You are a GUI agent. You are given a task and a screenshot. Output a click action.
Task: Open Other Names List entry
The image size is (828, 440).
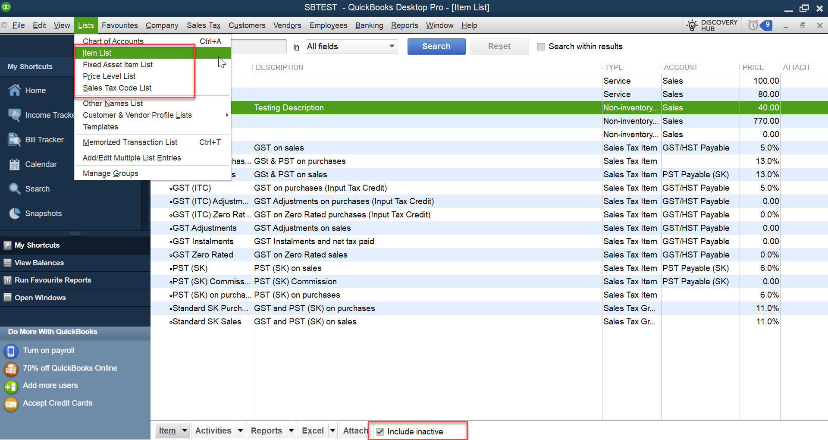pos(153,104)
